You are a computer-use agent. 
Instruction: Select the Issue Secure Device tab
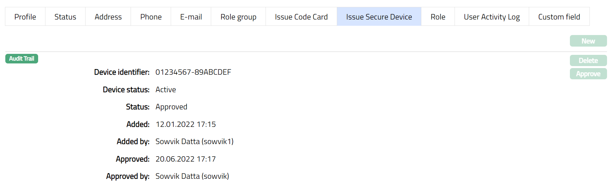pos(379,17)
